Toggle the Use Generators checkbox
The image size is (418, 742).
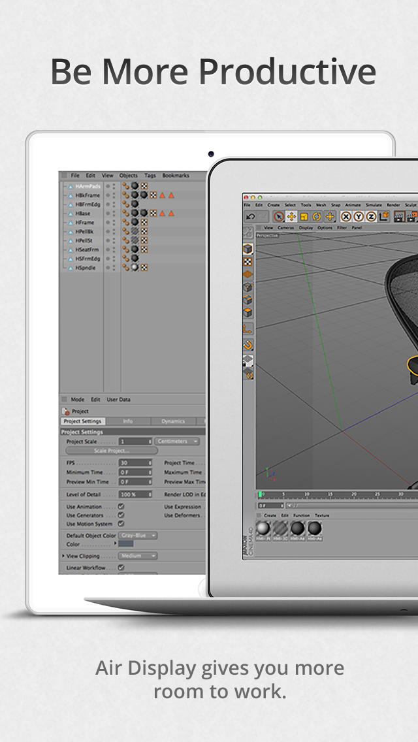coord(121,515)
